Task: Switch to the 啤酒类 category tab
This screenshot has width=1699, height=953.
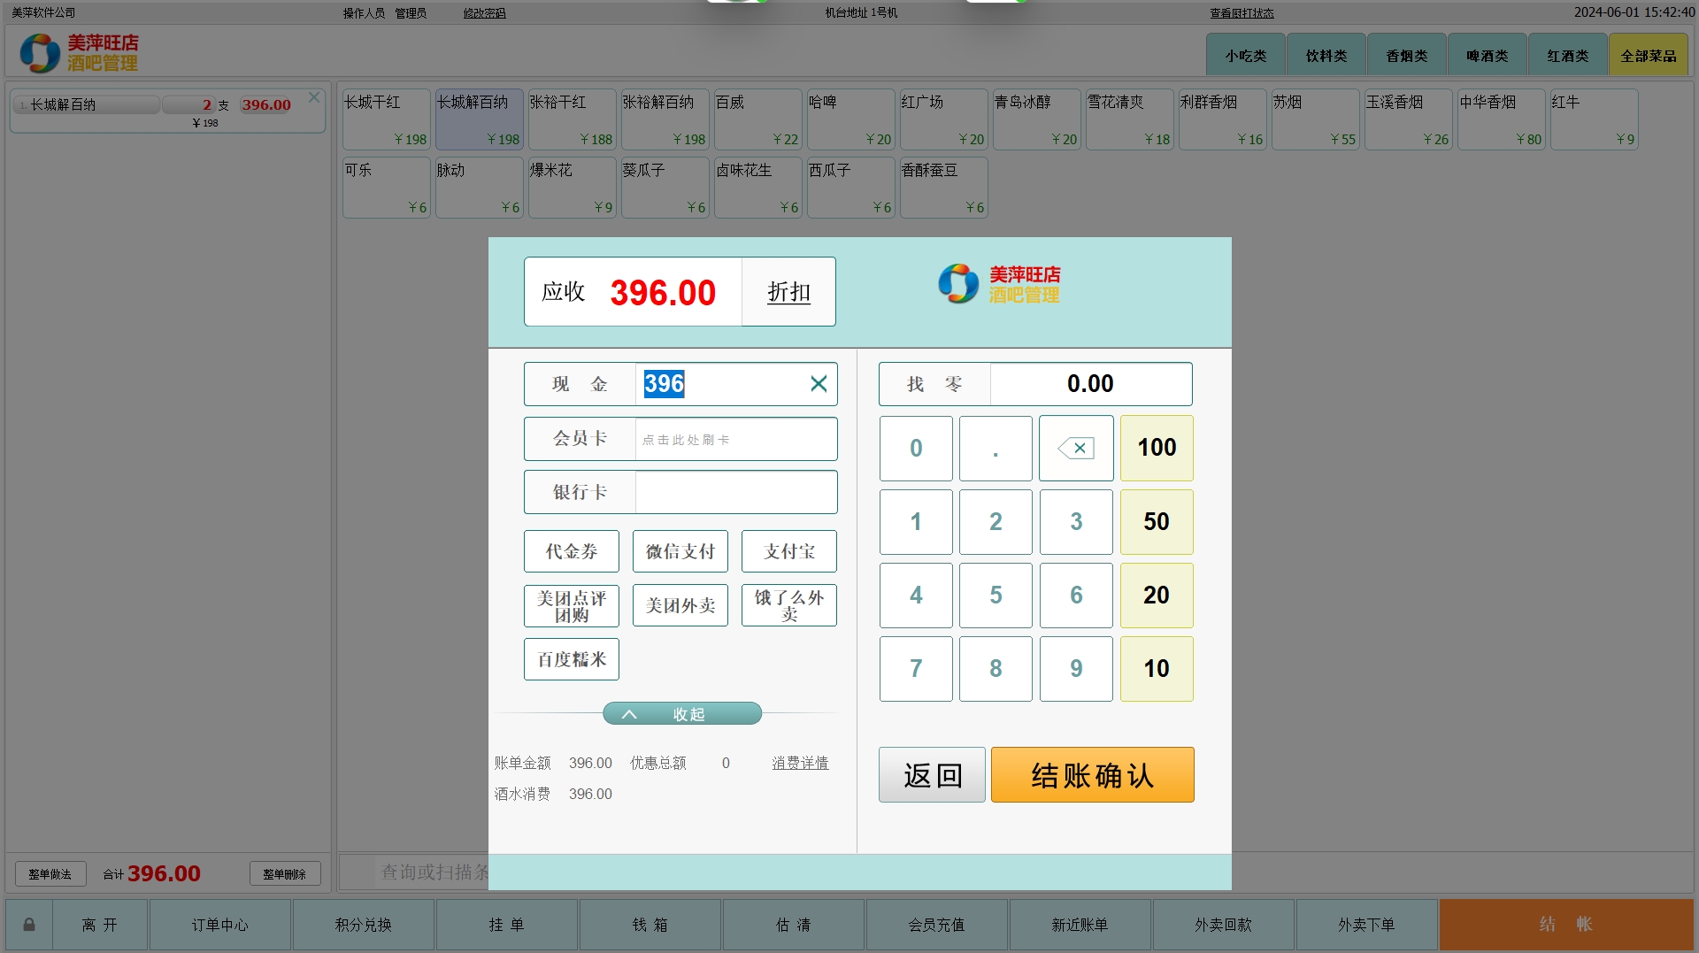Action: pos(1487,56)
